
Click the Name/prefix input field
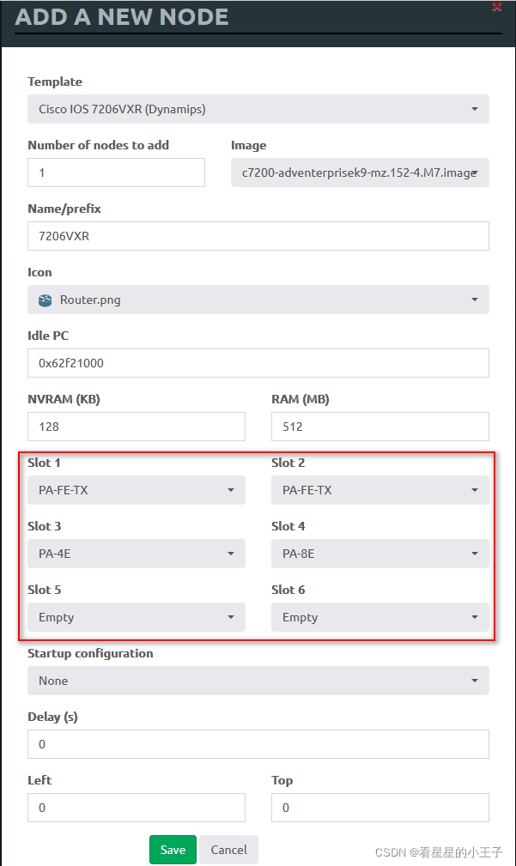point(258,236)
